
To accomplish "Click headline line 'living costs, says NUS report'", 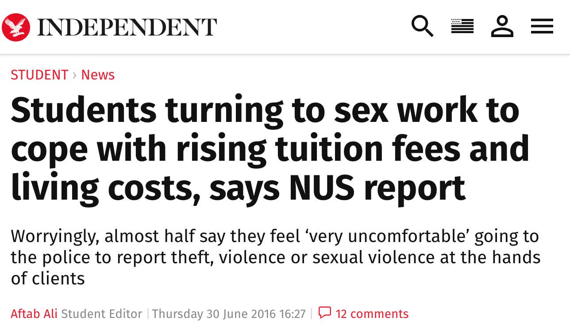I will coord(238,188).
